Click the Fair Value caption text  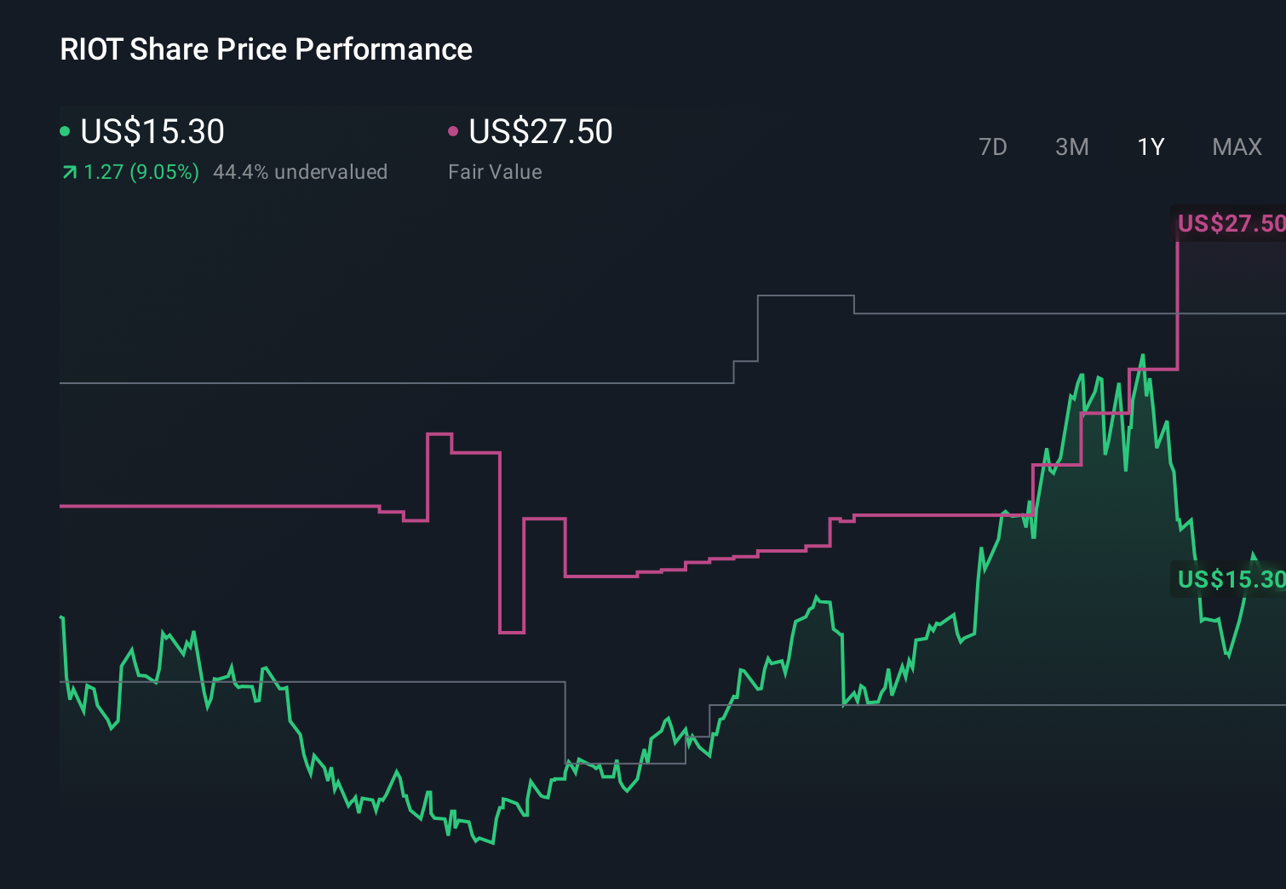(494, 171)
